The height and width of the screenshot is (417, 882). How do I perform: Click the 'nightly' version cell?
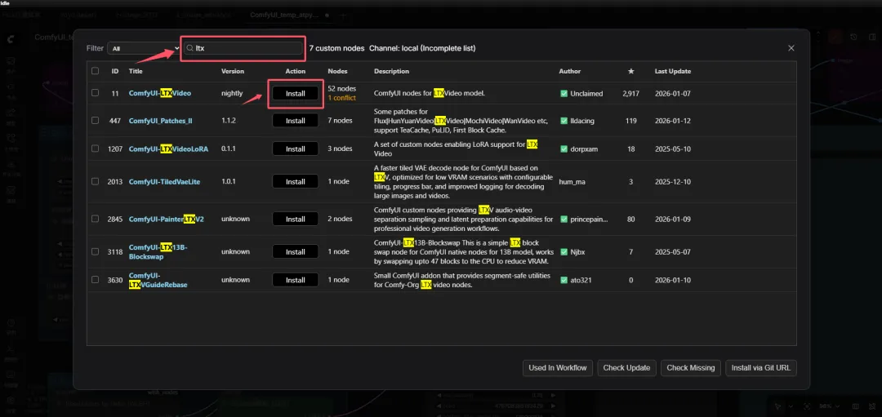click(232, 93)
